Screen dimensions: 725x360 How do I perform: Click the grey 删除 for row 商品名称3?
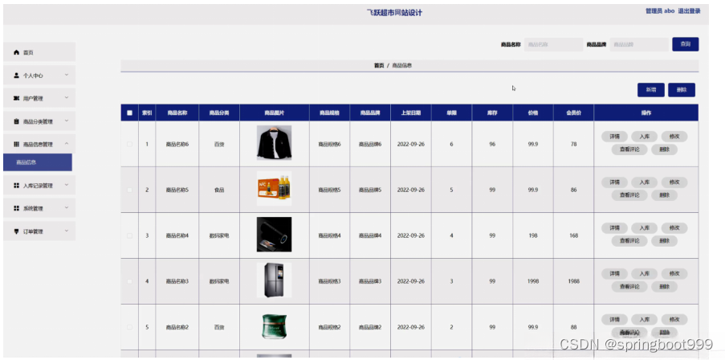pos(665,287)
